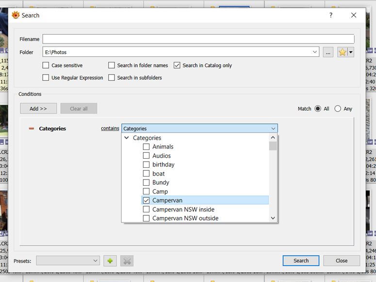This screenshot has height=282, width=376.
Task: Select the Match Any radio button
Action: [338, 109]
